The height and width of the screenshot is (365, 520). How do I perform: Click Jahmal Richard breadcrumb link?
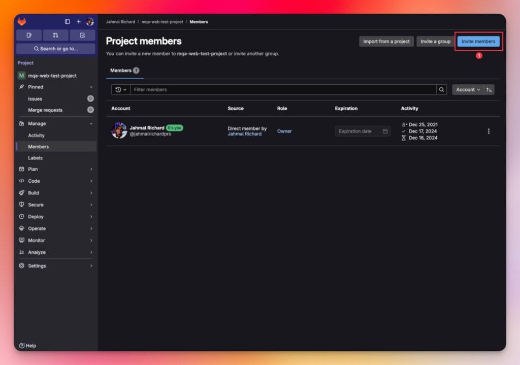coord(120,22)
